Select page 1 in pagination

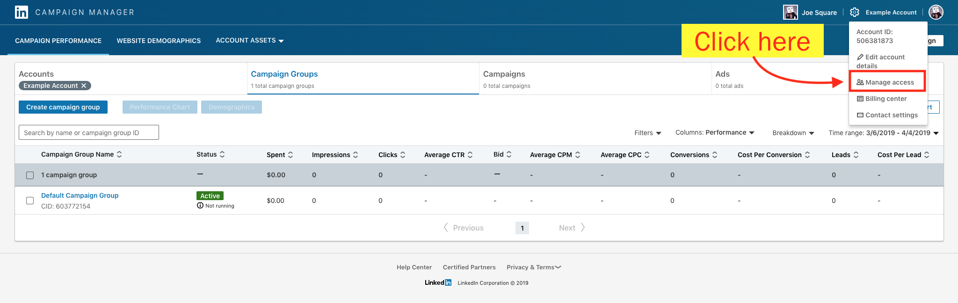pyautogui.click(x=522, y=228)
